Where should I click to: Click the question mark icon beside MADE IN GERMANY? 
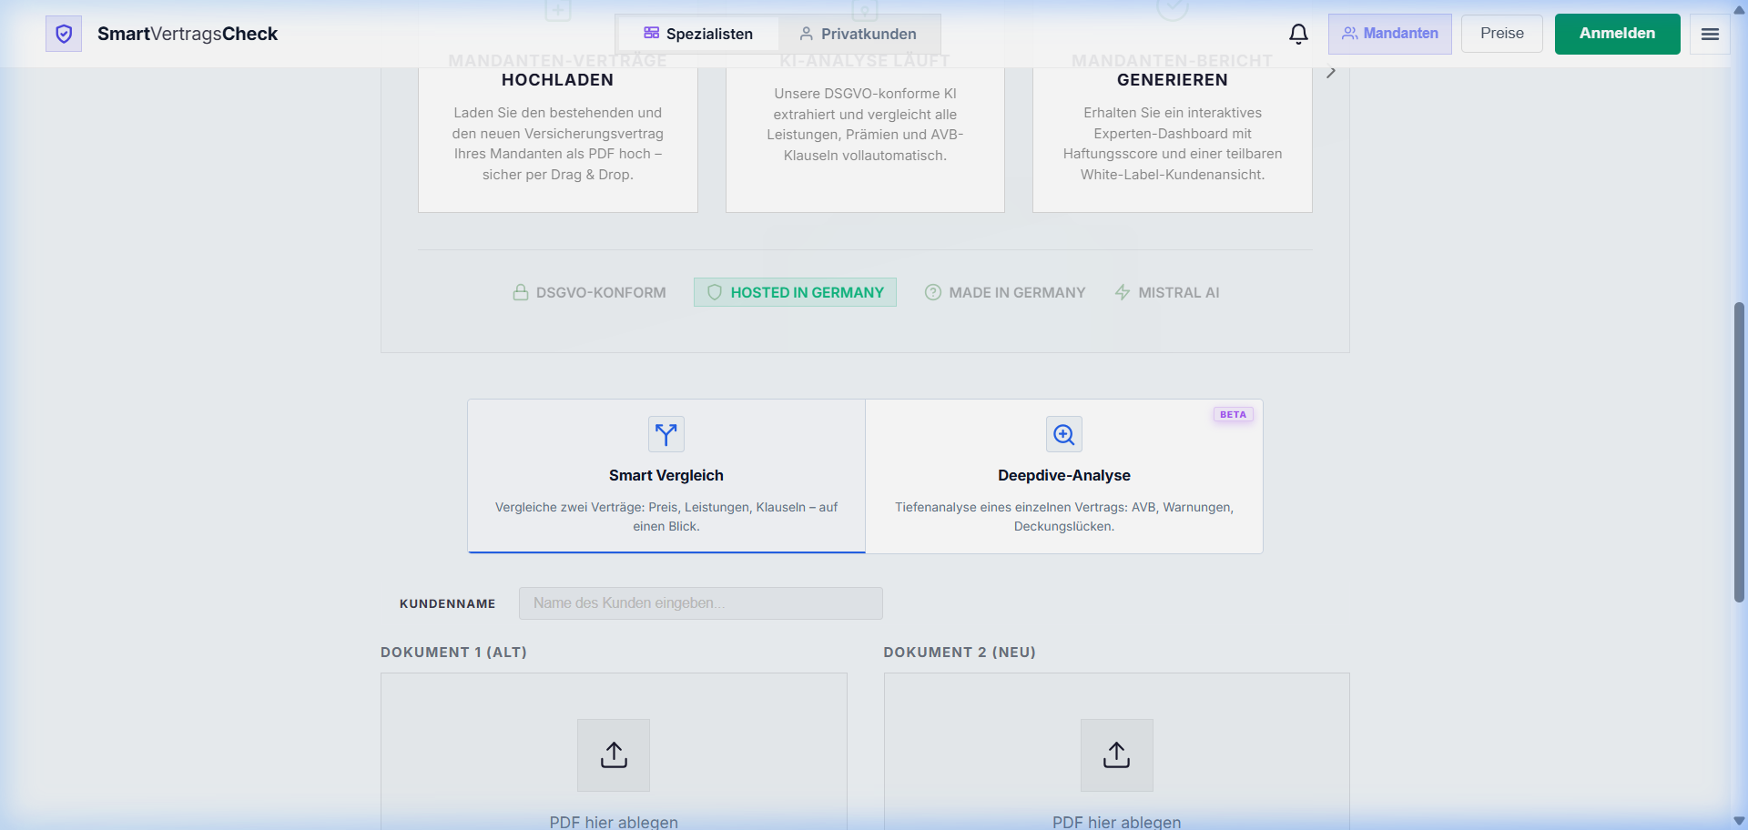pyautogui.click(x=933, y=292)
